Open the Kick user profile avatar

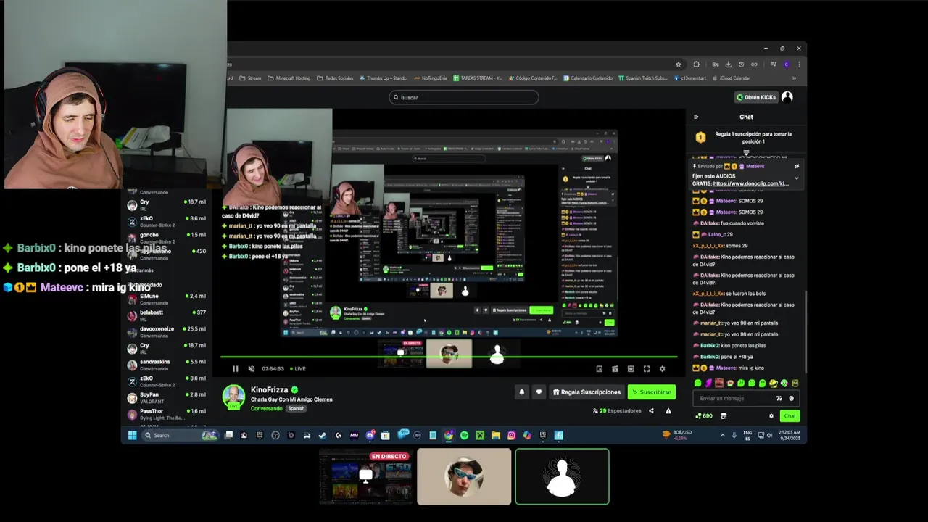[x=787, y=97]
